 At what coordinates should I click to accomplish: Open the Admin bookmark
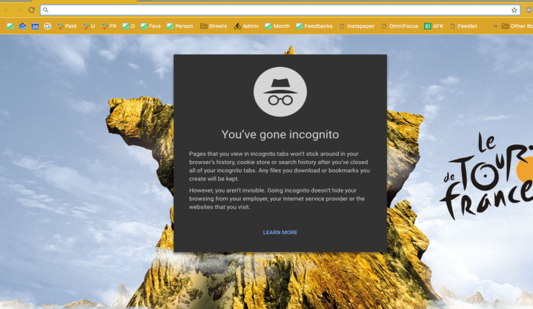(246, 26)
